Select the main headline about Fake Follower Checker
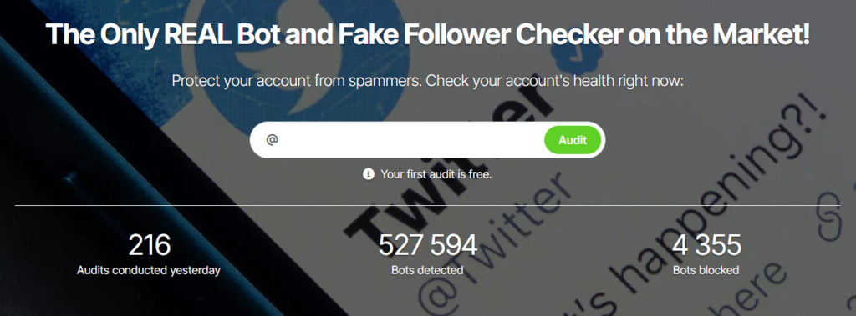The width and height of the screenshot is (856, 316). tap(427, 34)
